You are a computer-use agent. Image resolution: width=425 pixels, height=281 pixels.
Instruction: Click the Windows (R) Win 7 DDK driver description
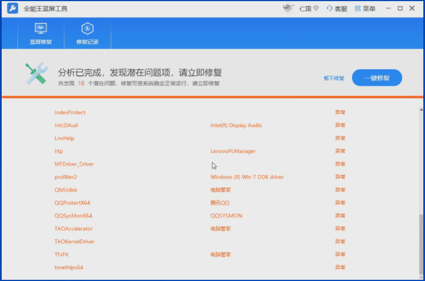[x=247, y=177]
